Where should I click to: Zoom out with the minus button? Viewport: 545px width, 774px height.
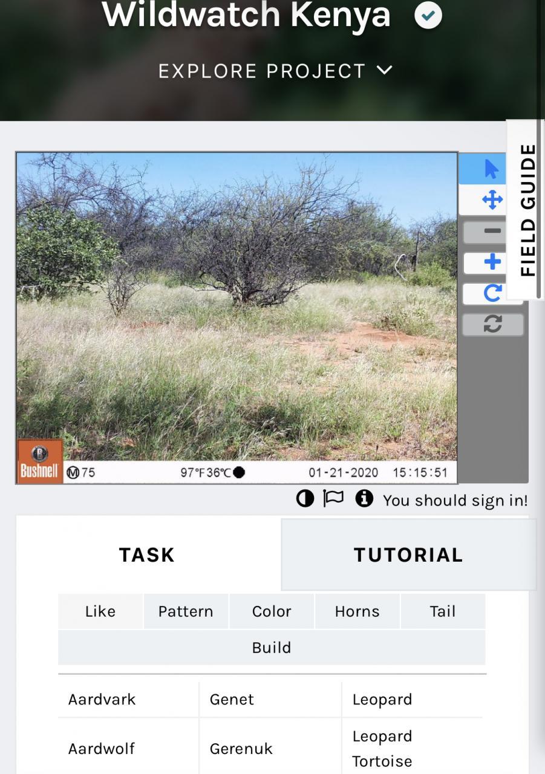(x=492, y=231)
